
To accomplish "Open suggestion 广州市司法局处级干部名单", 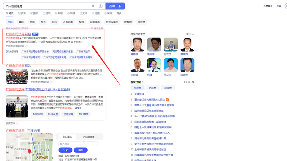I will tap(35, 52).
